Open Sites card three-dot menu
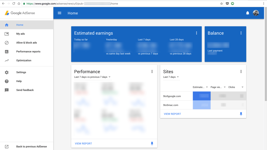This screenshot has width=267, height=150. coord(241,72)
